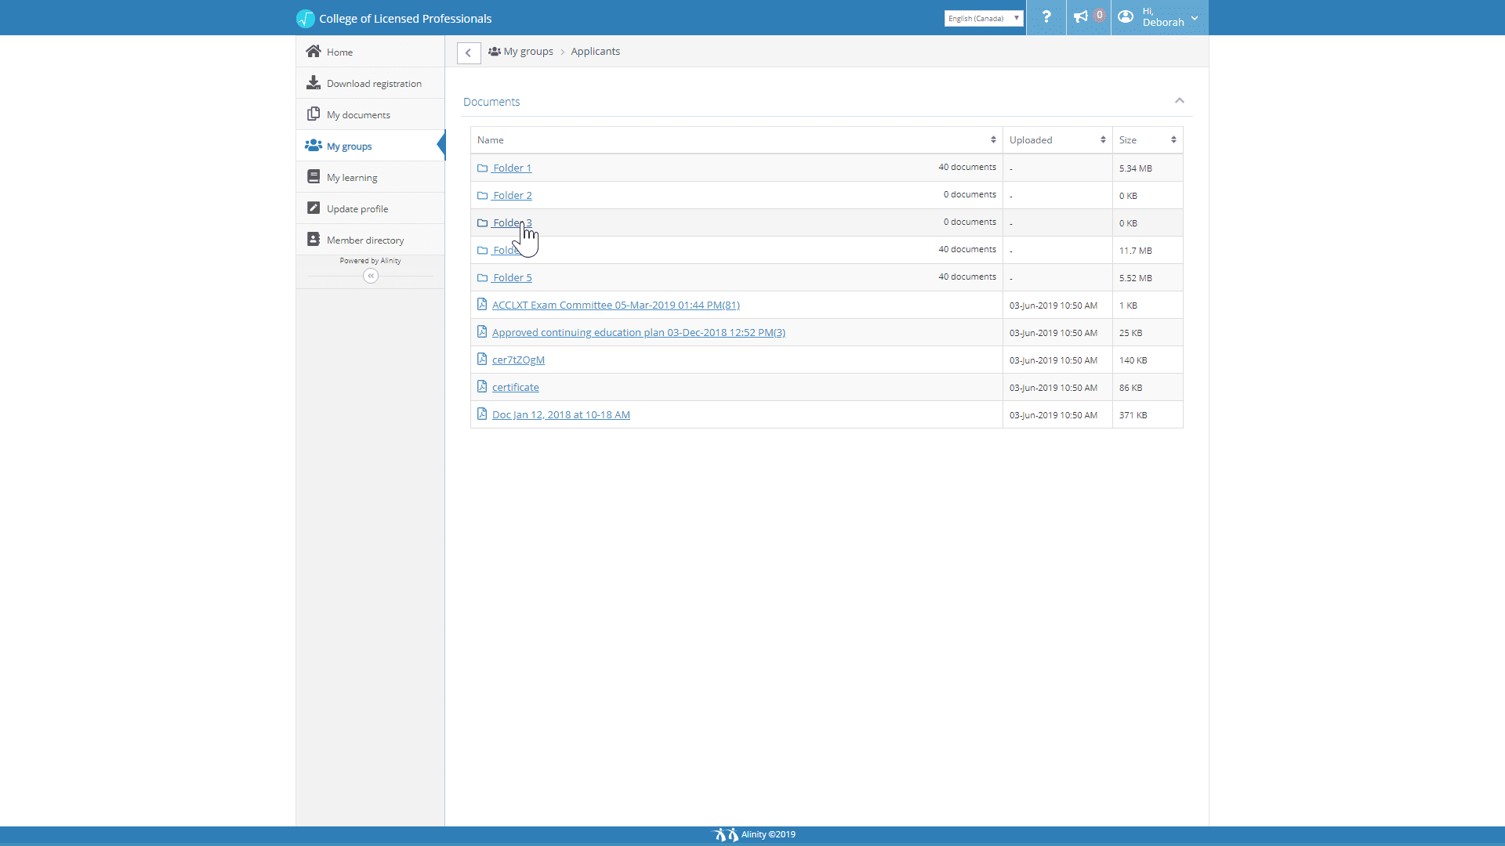Click the breadcrumb My groups people icon
This screenshot has height=846, width=1505.
(x=495, y=51)
